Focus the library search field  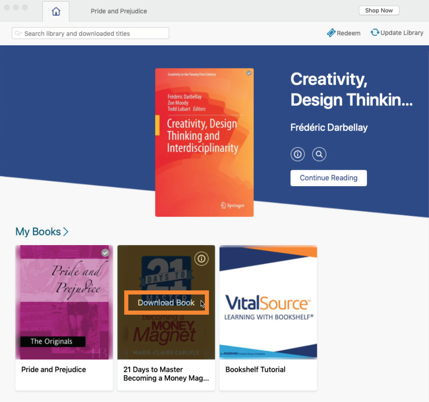(x=90, y=33)
